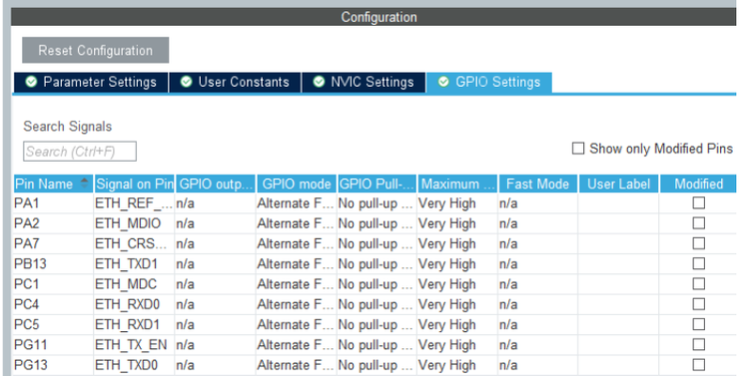Click the GPIO Pull-up column header
This screenshot has height=376, width=744.
tap(377, 184)
